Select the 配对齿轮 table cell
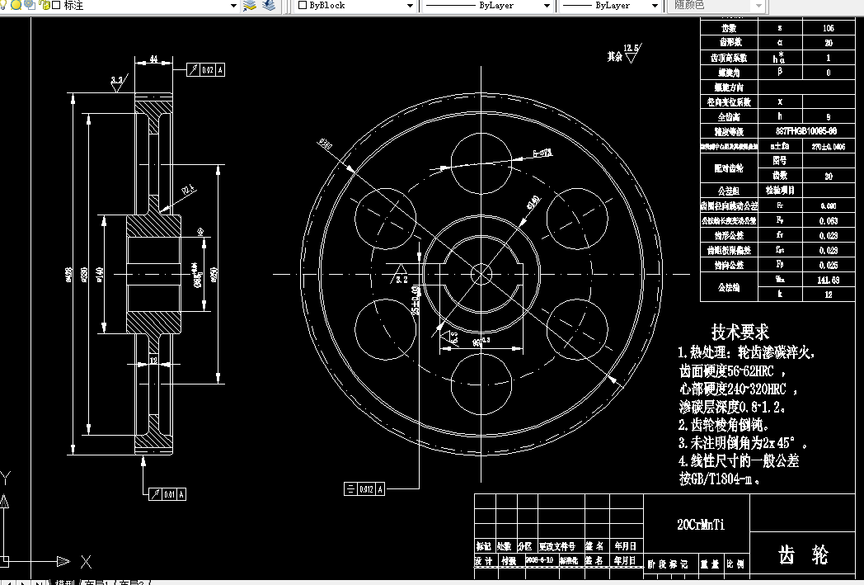Image resolution: width=864 pixels, height=585 pixels. [730, 168]
